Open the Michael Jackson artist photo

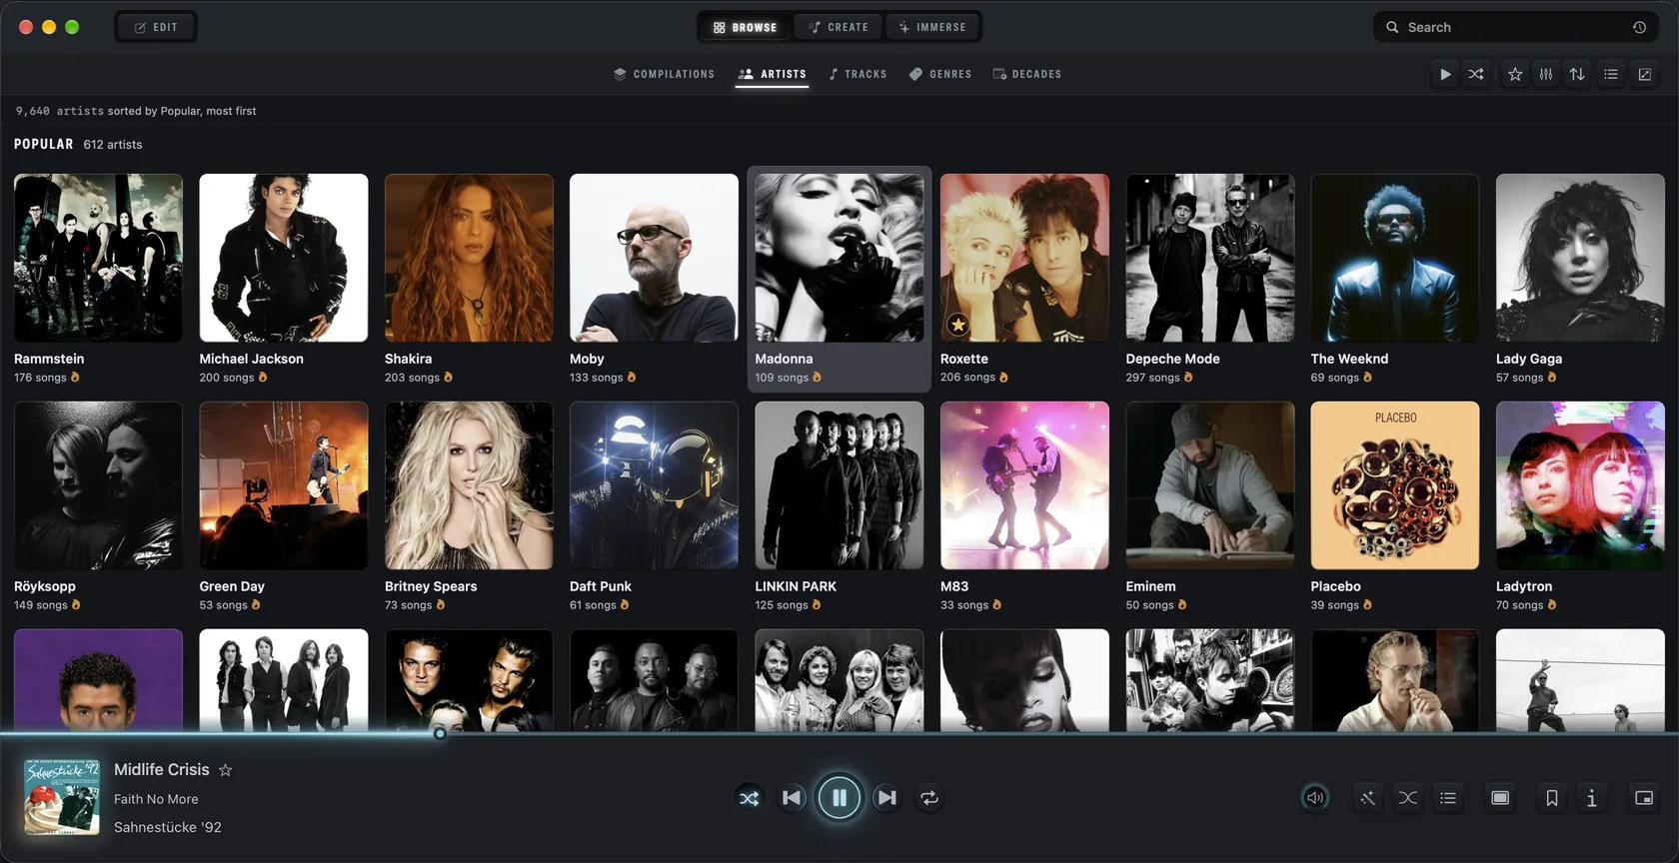(284, 258)
